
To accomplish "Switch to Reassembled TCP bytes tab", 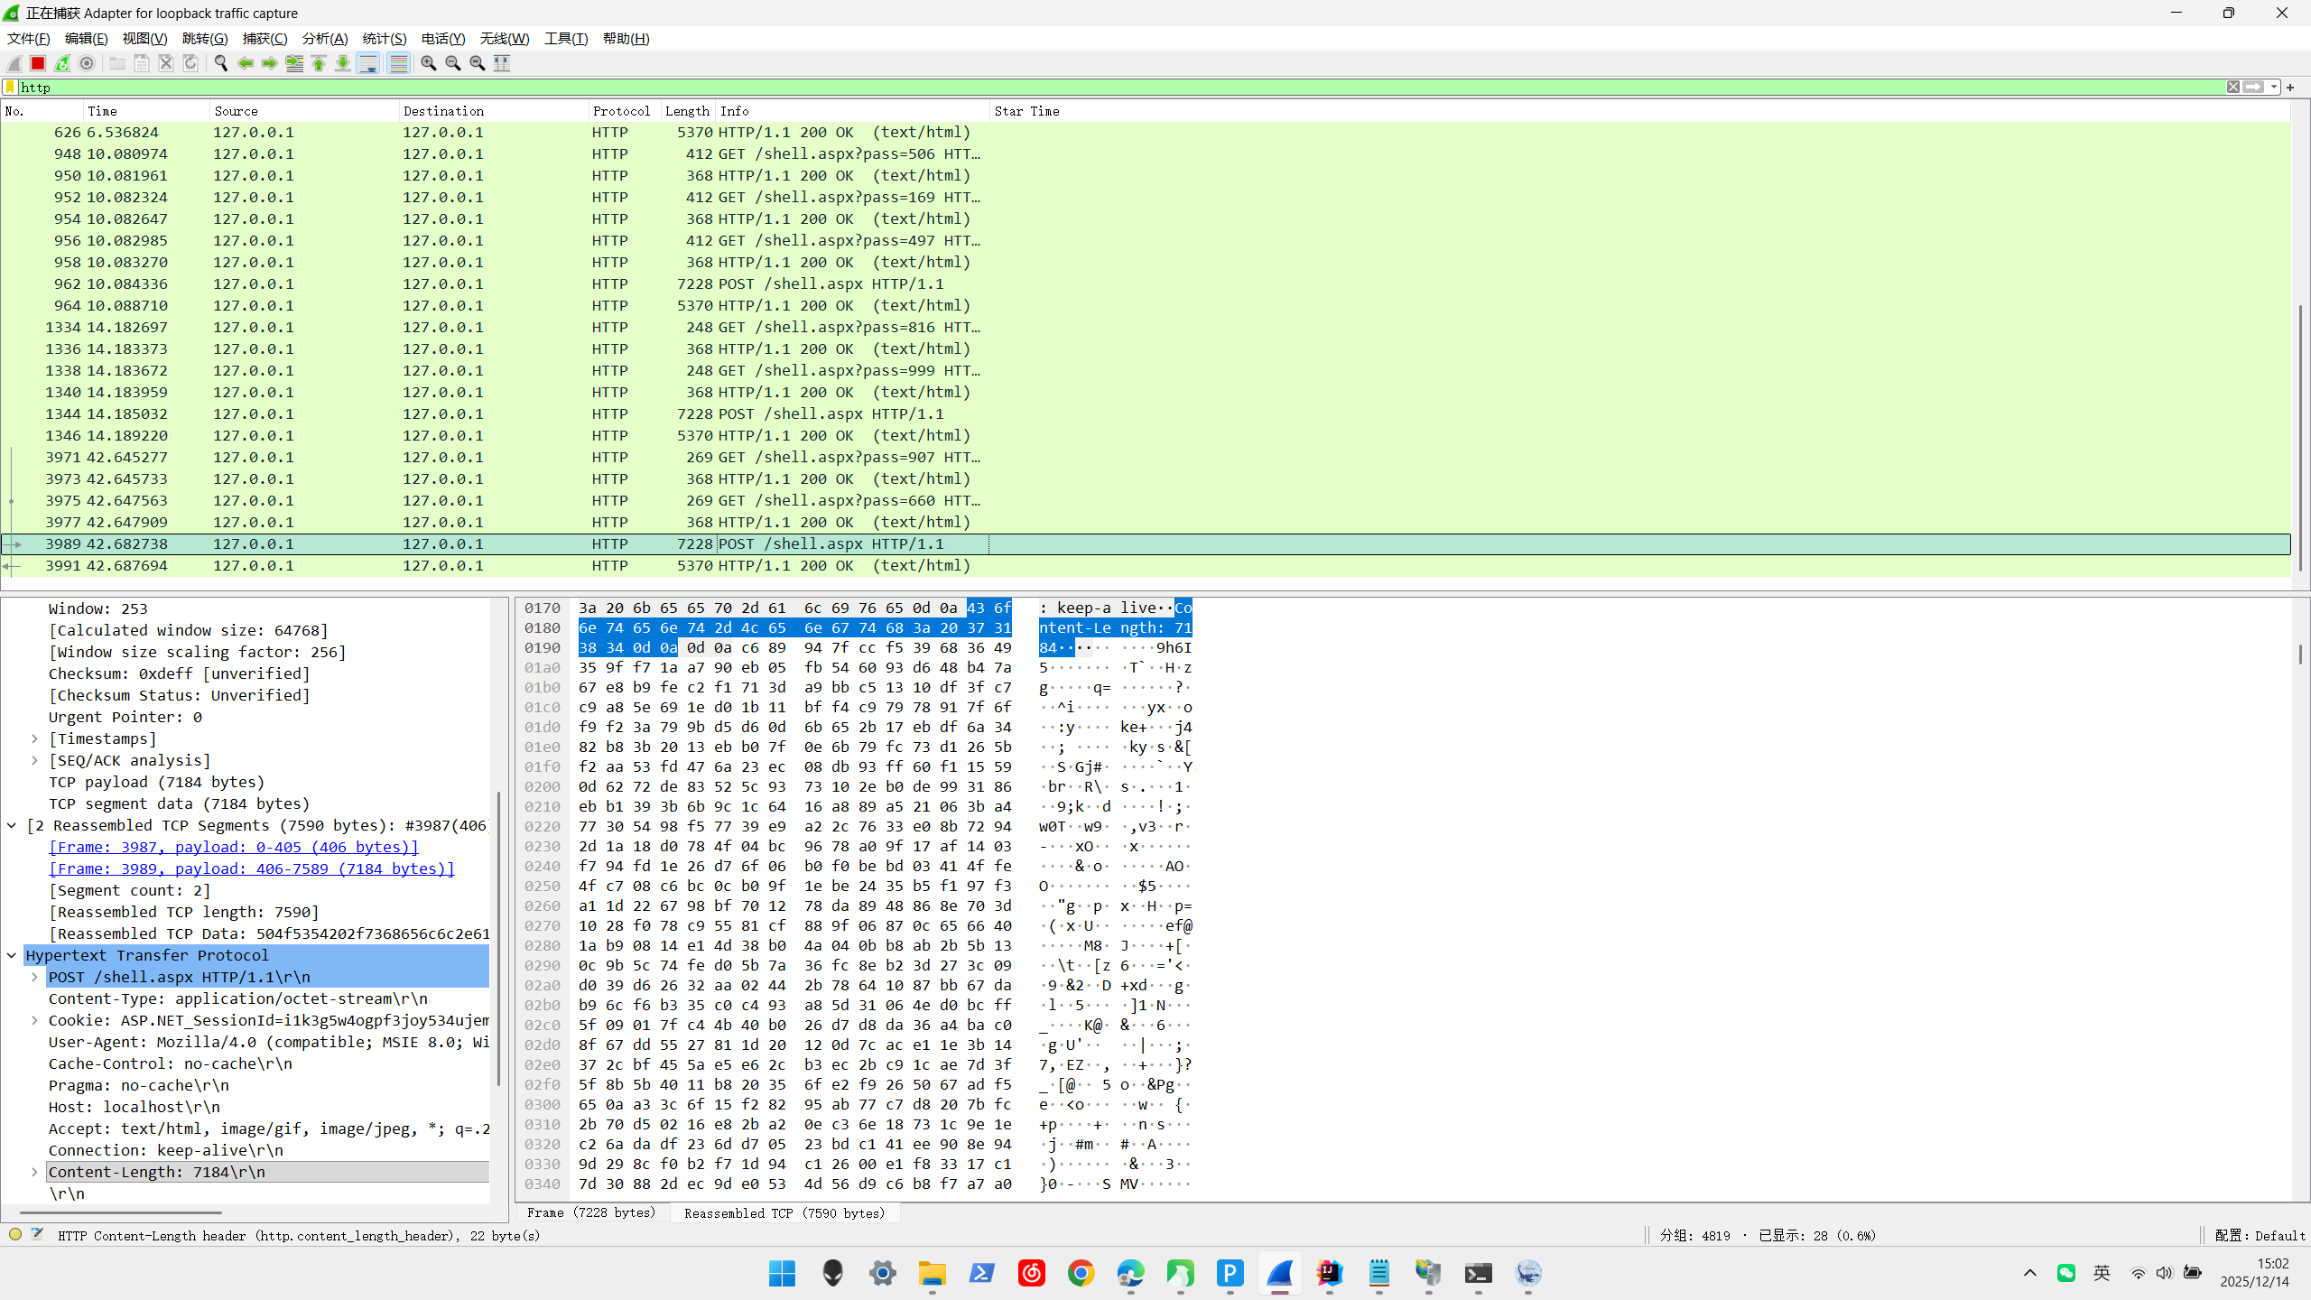I will click(x=784, y=1212).
